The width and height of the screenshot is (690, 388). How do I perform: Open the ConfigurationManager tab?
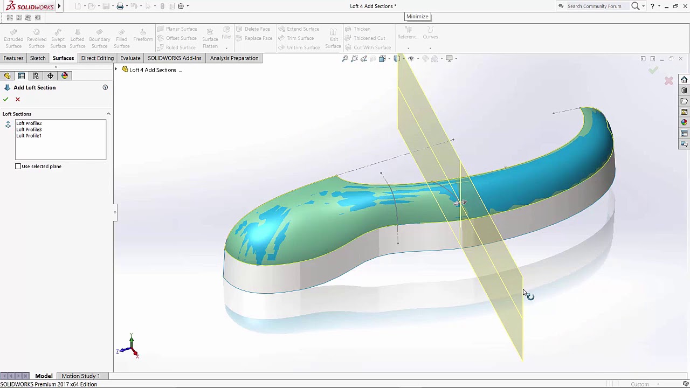36,76
